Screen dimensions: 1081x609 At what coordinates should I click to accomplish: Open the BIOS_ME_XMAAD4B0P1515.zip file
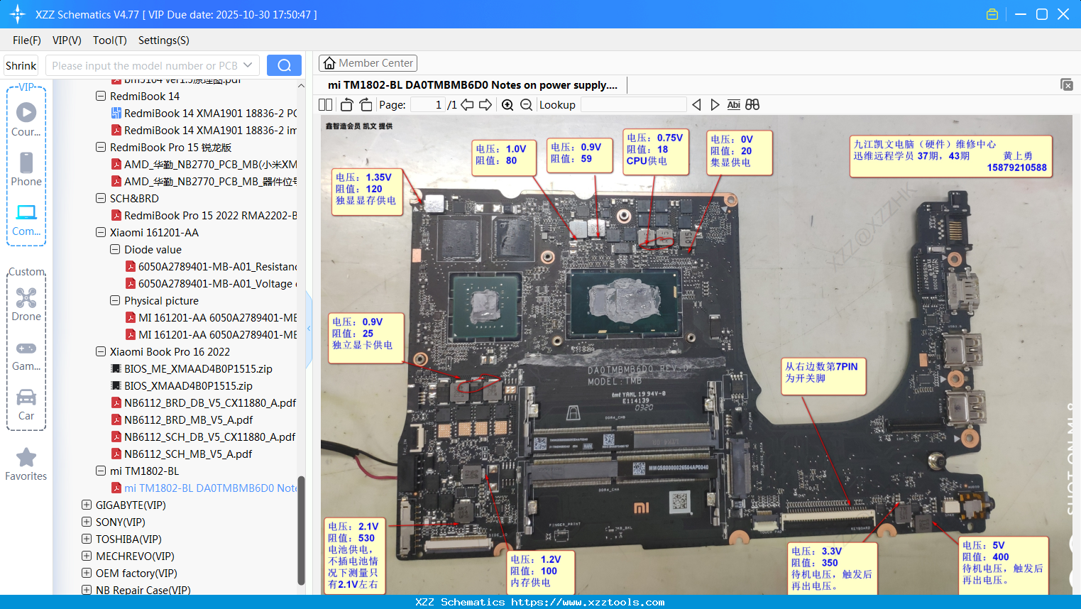[x=192, y=369]
